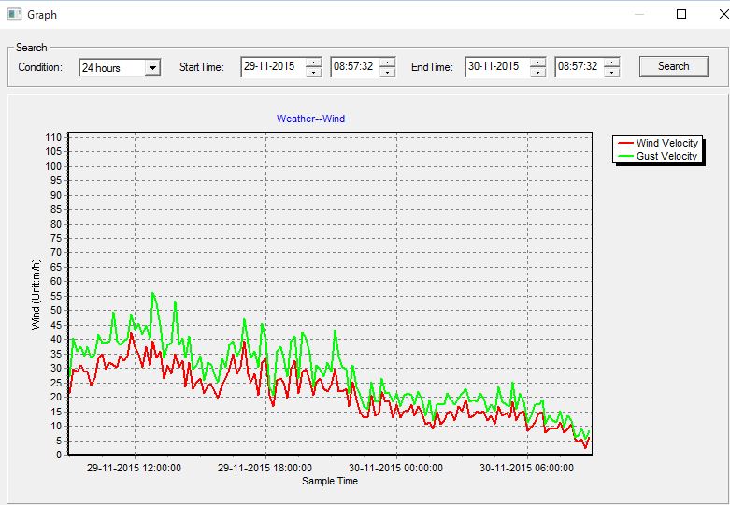Click the 29-11-2015 18:00:00 axis label
Screen dimensions: 730x505
[x=265, y=468]
